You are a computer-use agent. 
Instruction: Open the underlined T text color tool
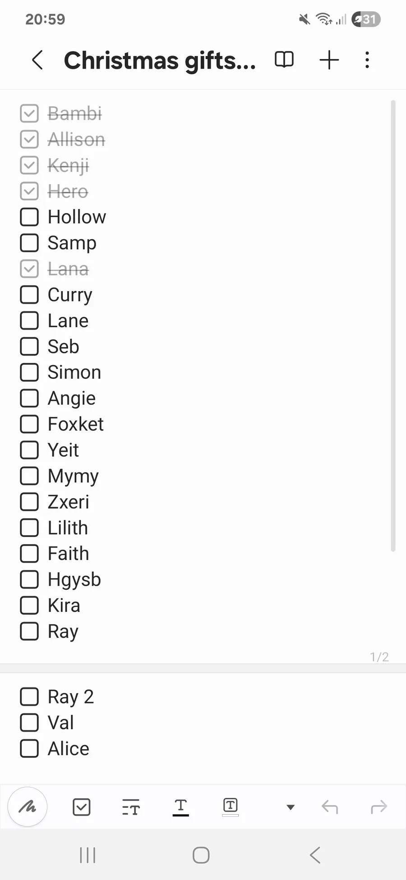click(x=180, y=807)
